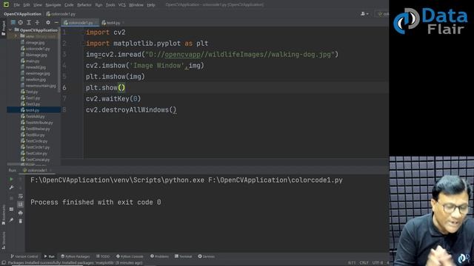The height and width of the screenshot is (266, 474).
Task: Click green Rerun play icon in Run panel
Action: click(11, 179)
